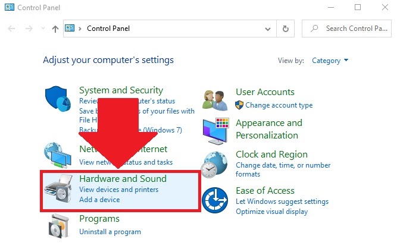Click Change account type link
This screenshot has height=252, width=397.
coord(279,105)
